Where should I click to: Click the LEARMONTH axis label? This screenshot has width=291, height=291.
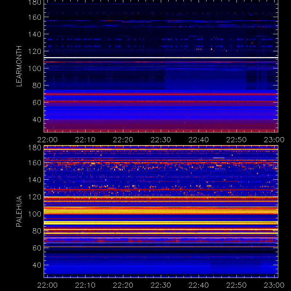point(19,66)
